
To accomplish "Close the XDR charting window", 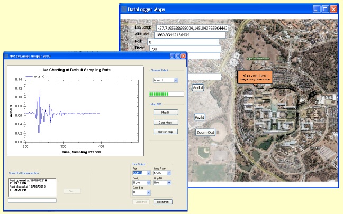I will tap(183, 55).
